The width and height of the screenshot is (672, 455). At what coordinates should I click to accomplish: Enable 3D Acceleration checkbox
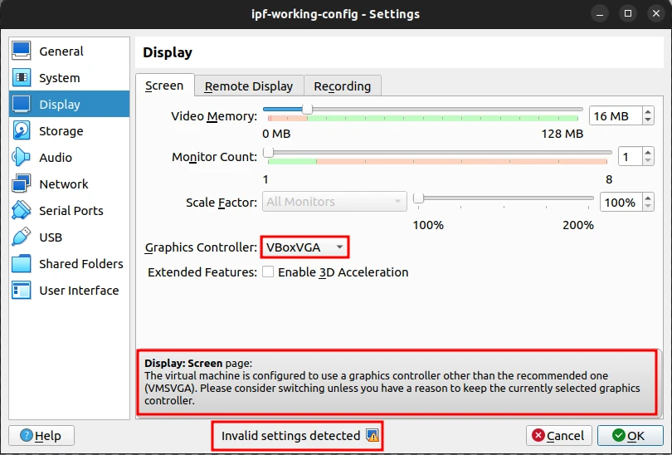(x=268, y=272)
